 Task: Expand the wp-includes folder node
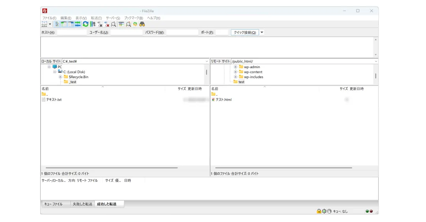pos(235,77)
